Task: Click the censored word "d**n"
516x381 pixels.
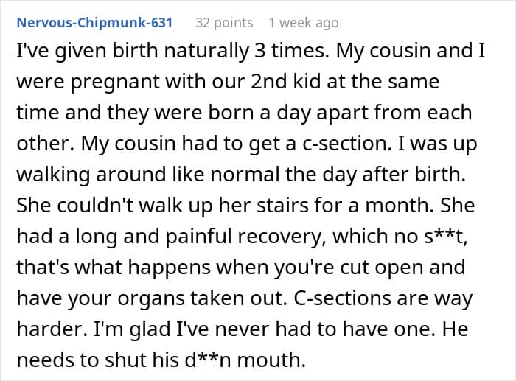Action: (208, 360)
